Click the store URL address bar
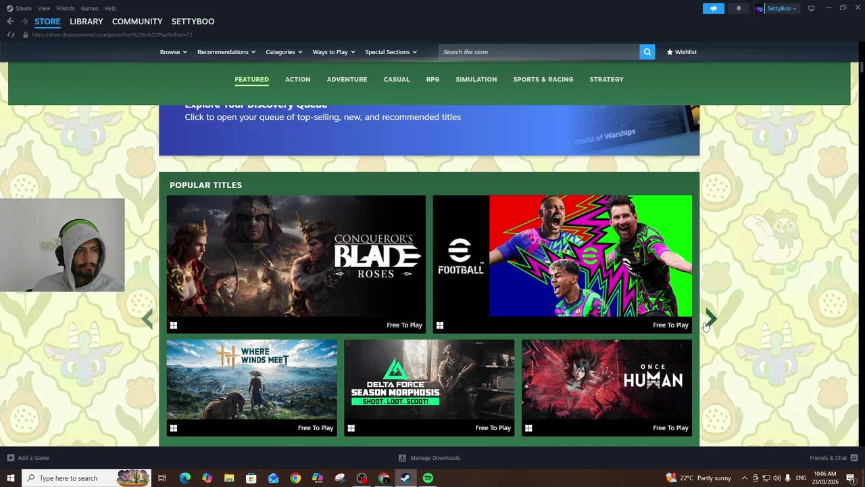 pos(112,34)
